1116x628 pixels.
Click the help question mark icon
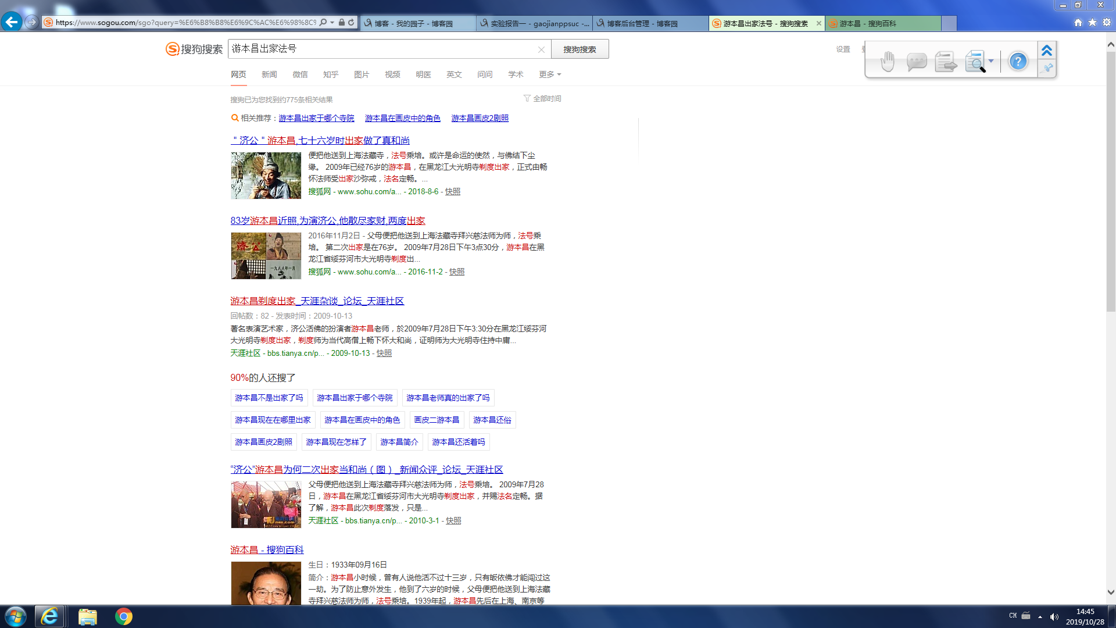coord(1018,61)
